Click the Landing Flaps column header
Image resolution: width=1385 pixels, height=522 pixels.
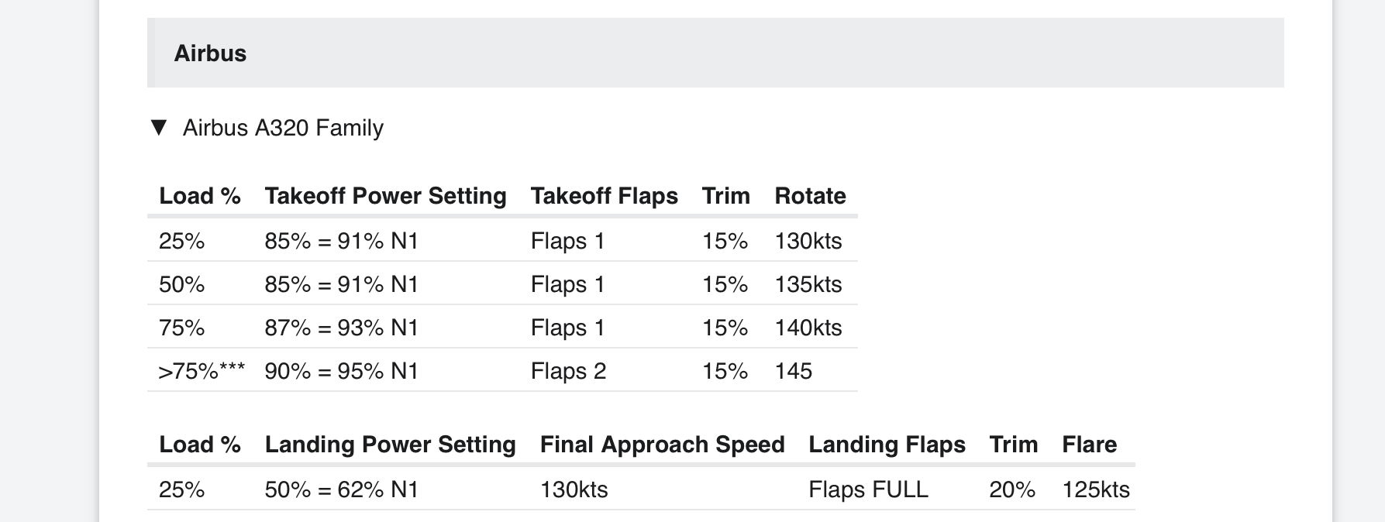coord(887,445)
